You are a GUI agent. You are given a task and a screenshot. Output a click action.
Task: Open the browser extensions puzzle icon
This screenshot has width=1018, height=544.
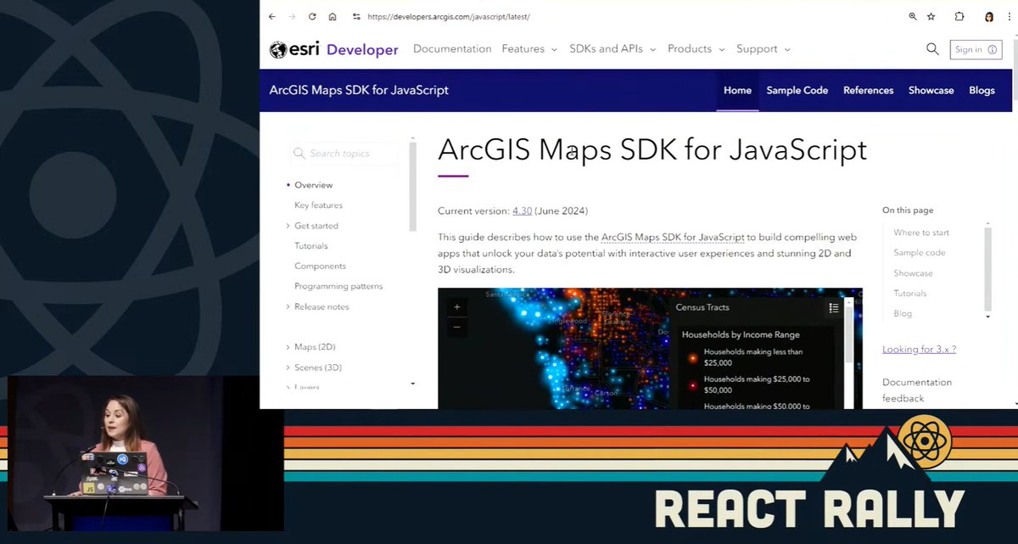click(959, 16)
